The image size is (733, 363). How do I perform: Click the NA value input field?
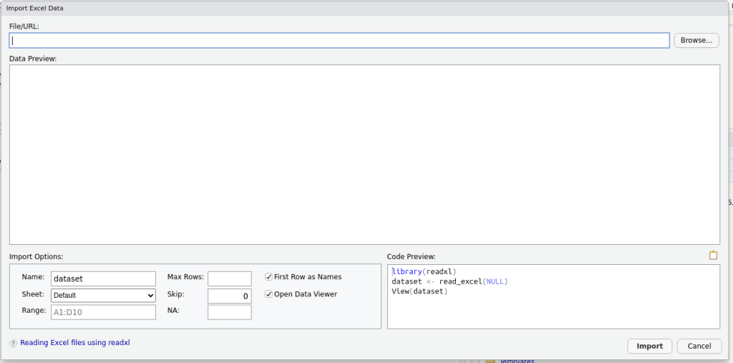click(x=229, y=312)
